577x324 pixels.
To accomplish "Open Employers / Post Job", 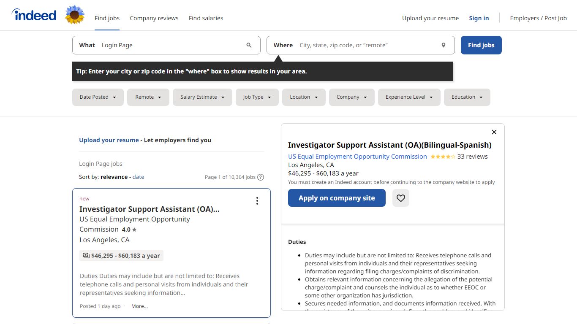I will [x=538, y=18].
